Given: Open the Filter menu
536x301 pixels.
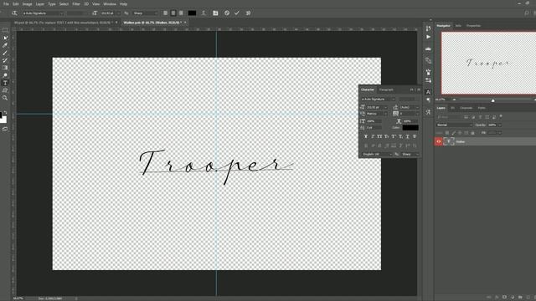Looking at the screenshot, I should coord(76,4).
